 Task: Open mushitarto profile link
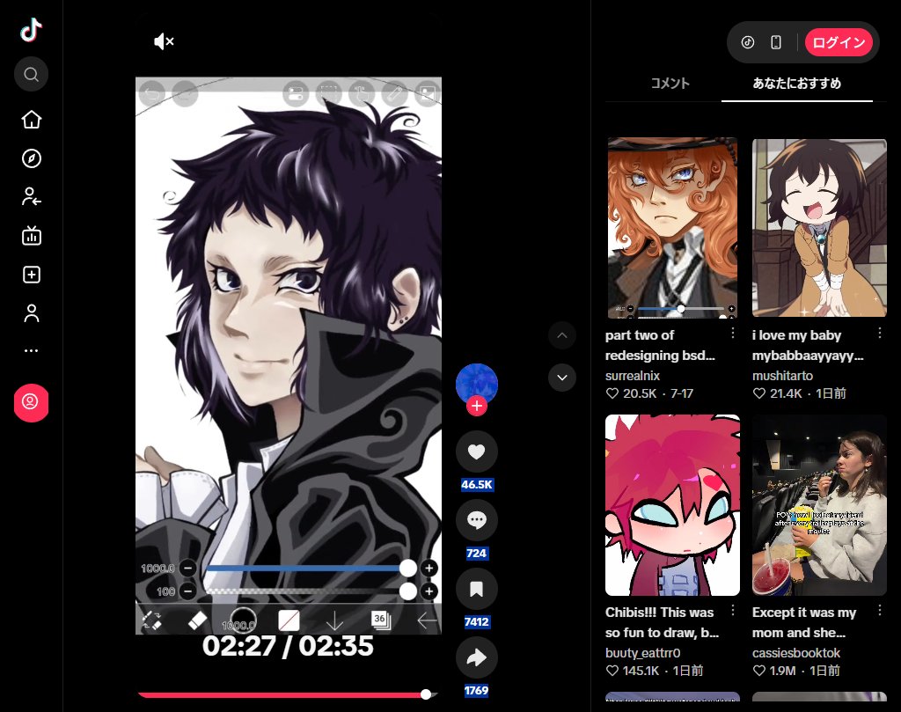coord(782,376)
